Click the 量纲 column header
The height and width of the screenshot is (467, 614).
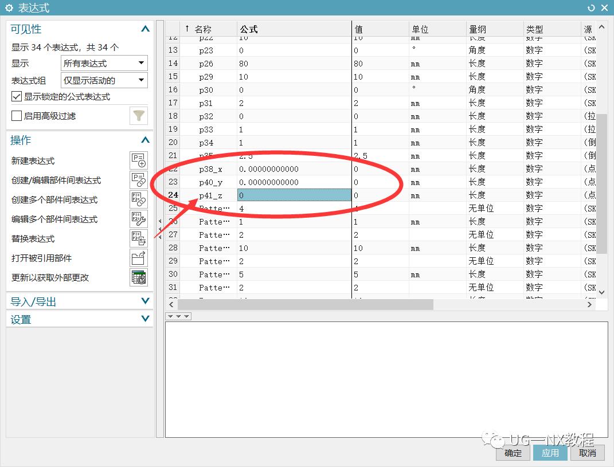[x=495, y=29]
